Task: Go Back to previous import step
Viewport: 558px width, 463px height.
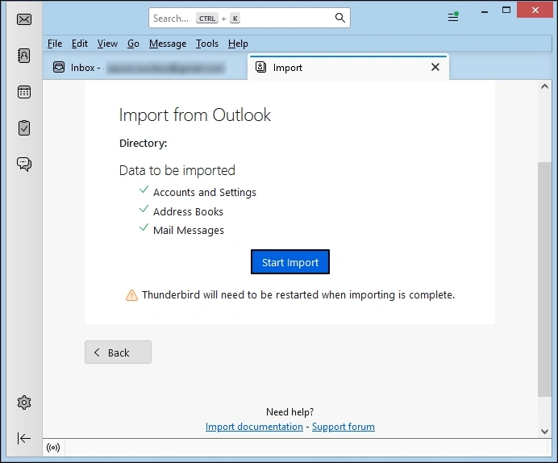Action: click(x=119, y=352)
